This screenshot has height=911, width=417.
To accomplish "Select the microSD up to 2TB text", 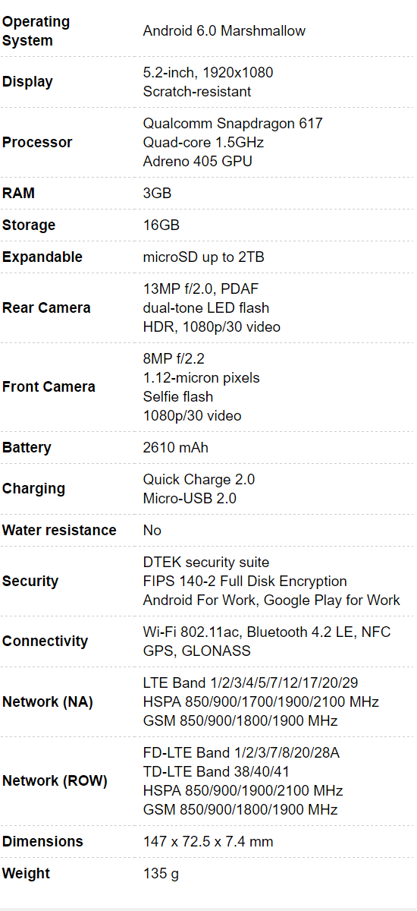I will (x=204, y=257).
